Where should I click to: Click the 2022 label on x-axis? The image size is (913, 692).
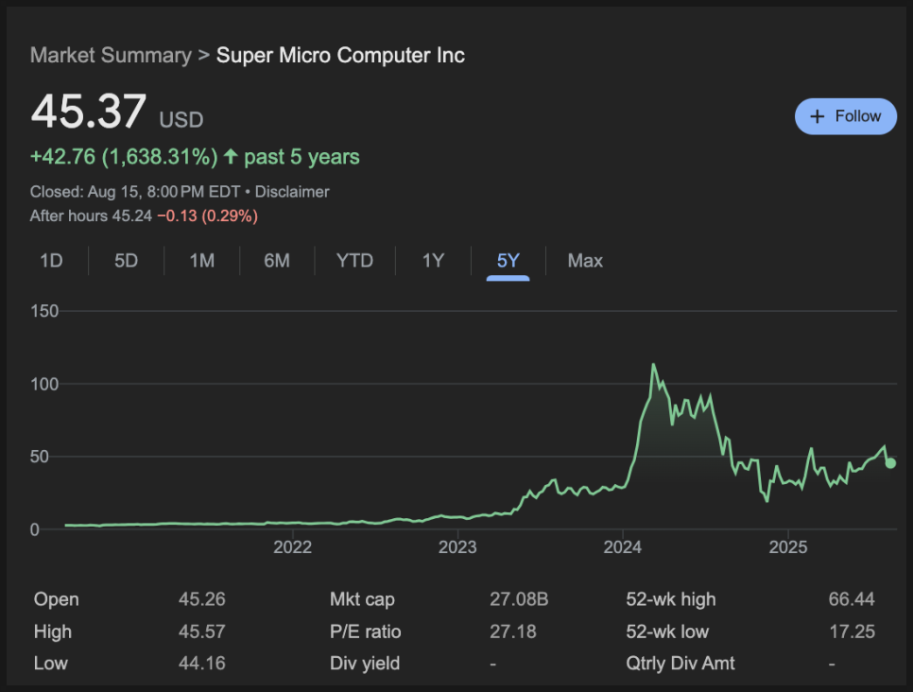(x=292, y=547)
